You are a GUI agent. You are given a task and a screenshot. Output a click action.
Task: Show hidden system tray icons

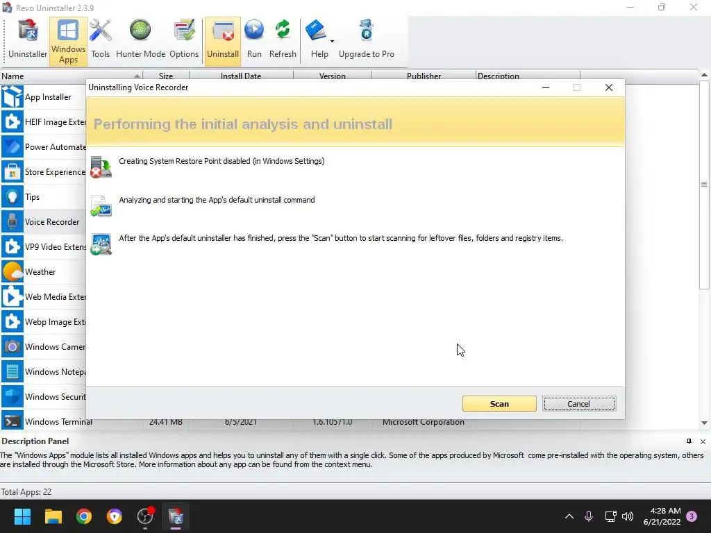pos(569,516)
